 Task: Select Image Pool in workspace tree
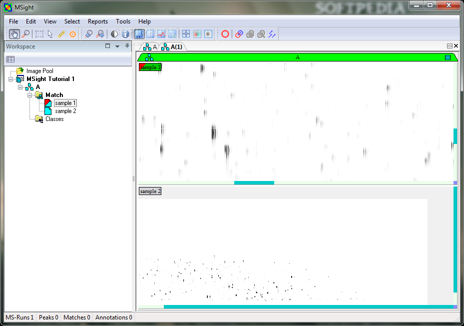pyautogui.click(x=39, y=71)
